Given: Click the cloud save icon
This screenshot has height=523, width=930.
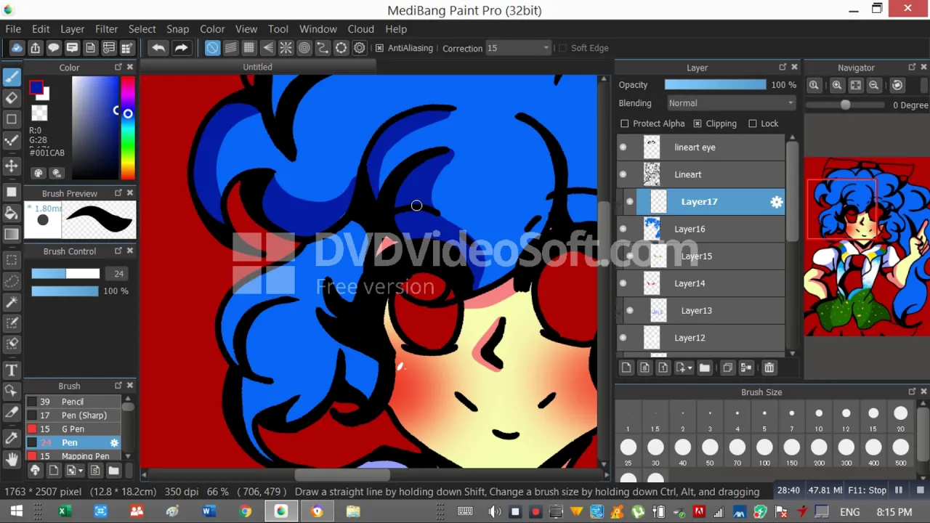Looking at the screenshot, I should point(17,48).
